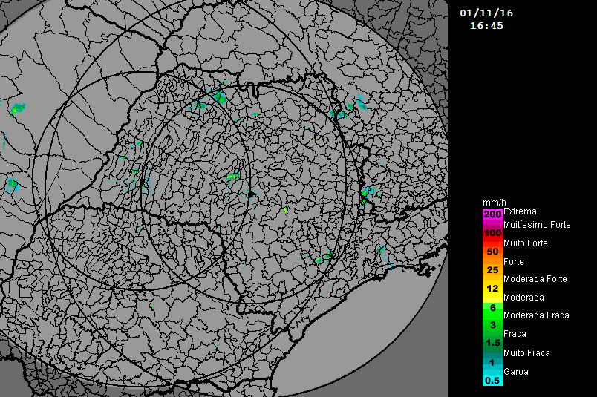Viewport: 597px width, 397px height.
Task: Click the Extrema legend label
Action: pyautogui.click(x=520, y=211)
